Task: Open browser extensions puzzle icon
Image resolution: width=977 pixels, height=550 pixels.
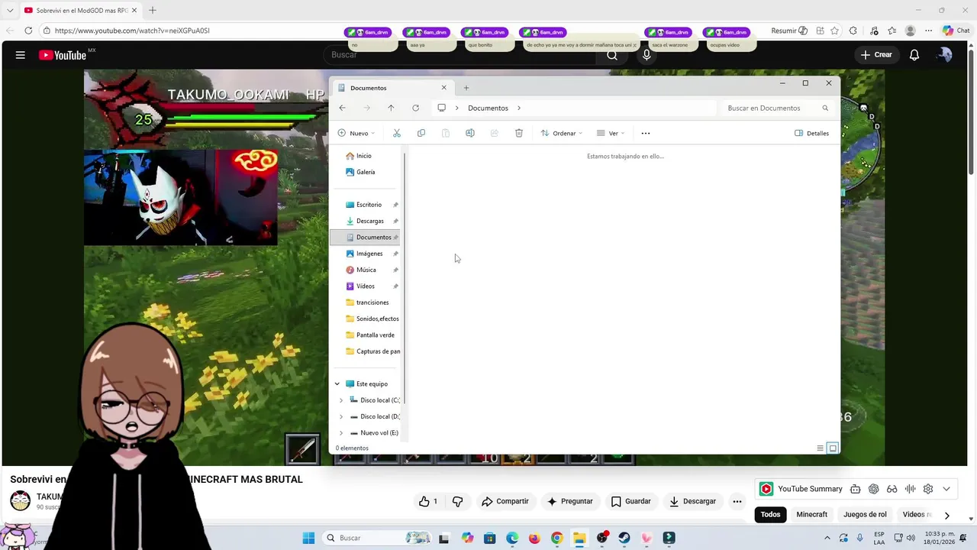Action: click(853, 31)
